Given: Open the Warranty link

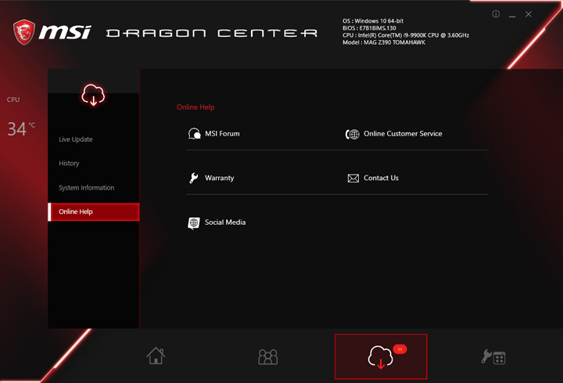Looking at the screenshot, I should pyautogui.click(x=220, y=178).
